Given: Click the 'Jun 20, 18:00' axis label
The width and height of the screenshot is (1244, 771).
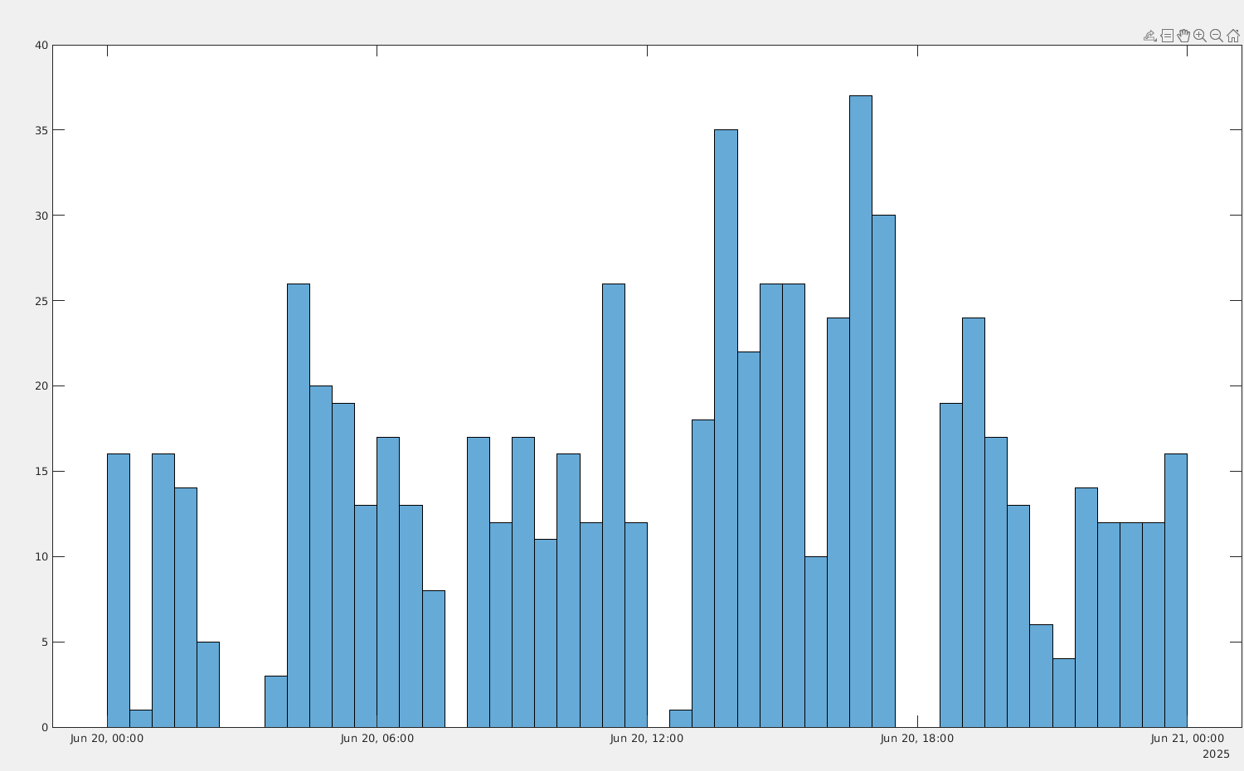Looking at the screenshot, I should 917,739.
